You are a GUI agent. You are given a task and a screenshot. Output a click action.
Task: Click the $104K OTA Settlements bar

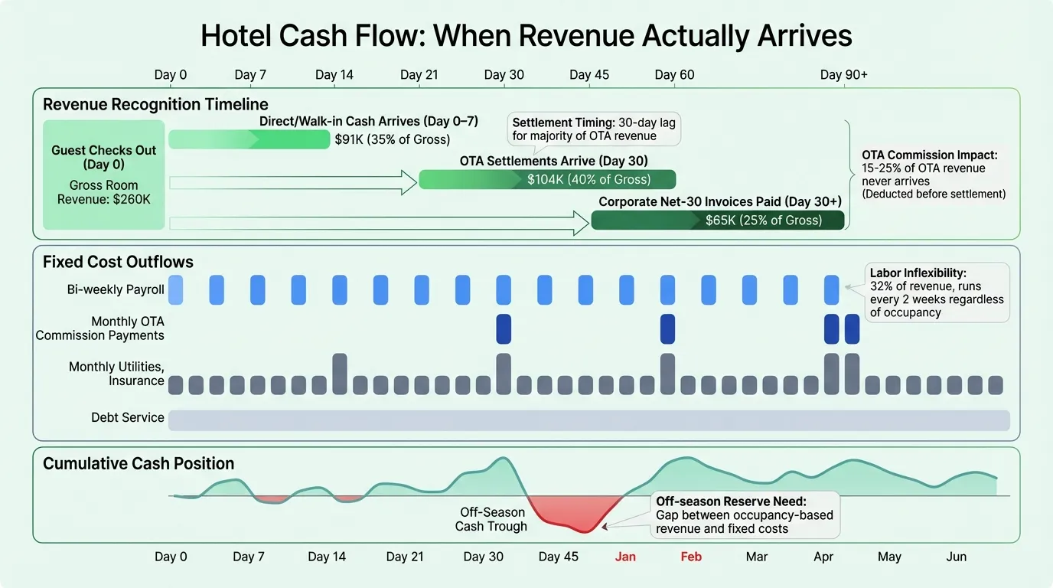point(547,179)
